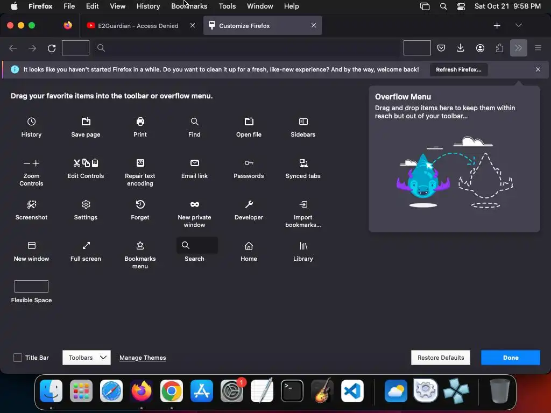Open Visual Studio Code from Dock

click(352, 391)
